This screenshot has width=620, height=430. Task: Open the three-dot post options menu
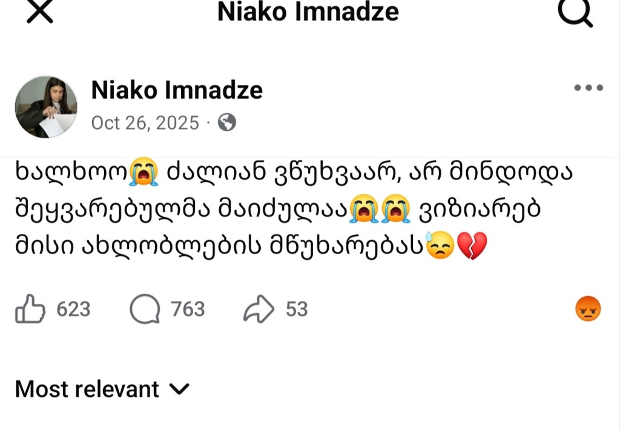588,88
